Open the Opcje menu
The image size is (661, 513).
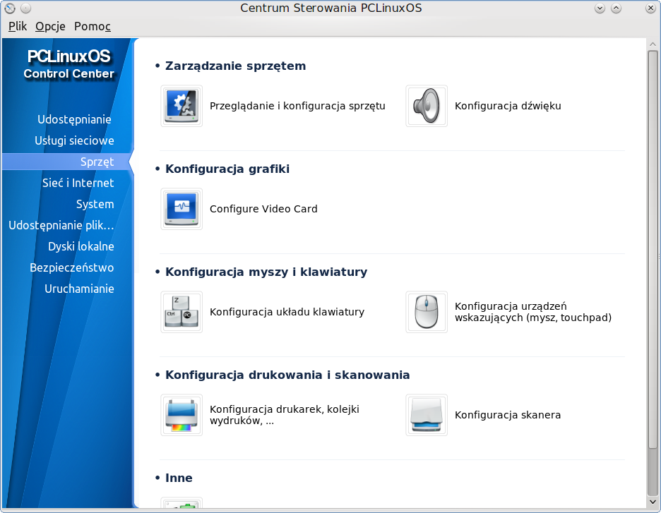50,26
